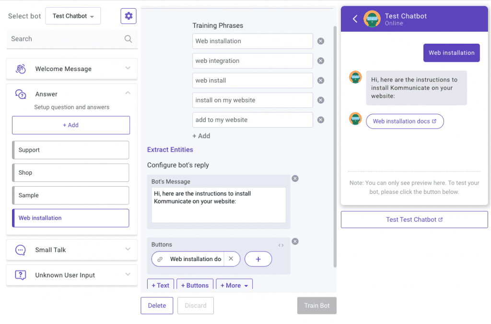Viewport: 491px width, 324px height.
Task: Remove the 'web integration' training phrase
Action: 321,61
